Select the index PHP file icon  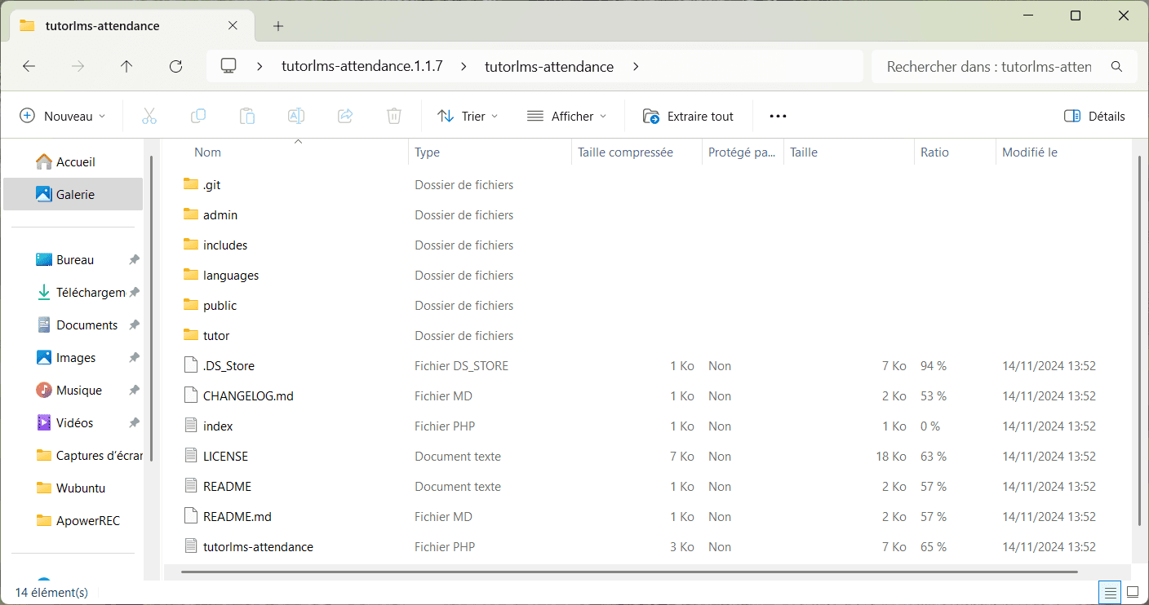tap(191, 426)
